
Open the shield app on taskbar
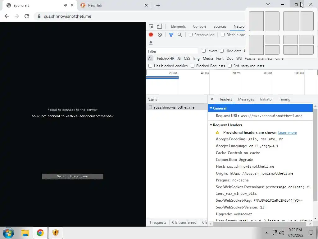[55, 233]
